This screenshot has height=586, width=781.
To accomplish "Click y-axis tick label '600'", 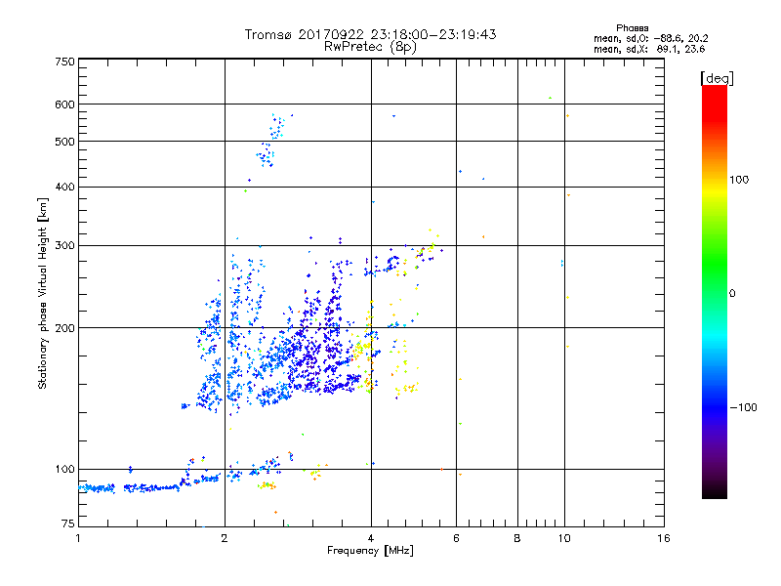I will point(64,105).
